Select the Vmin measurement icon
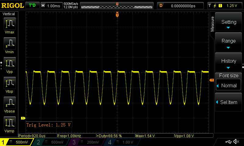Viewport: 244px width, 146px height. tap(10, 43)
